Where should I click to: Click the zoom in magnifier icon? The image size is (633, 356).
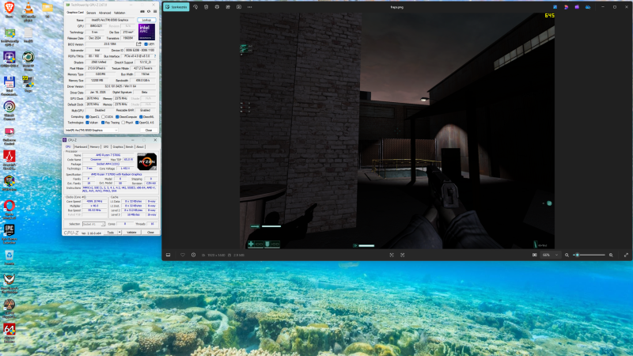[611, 255]
